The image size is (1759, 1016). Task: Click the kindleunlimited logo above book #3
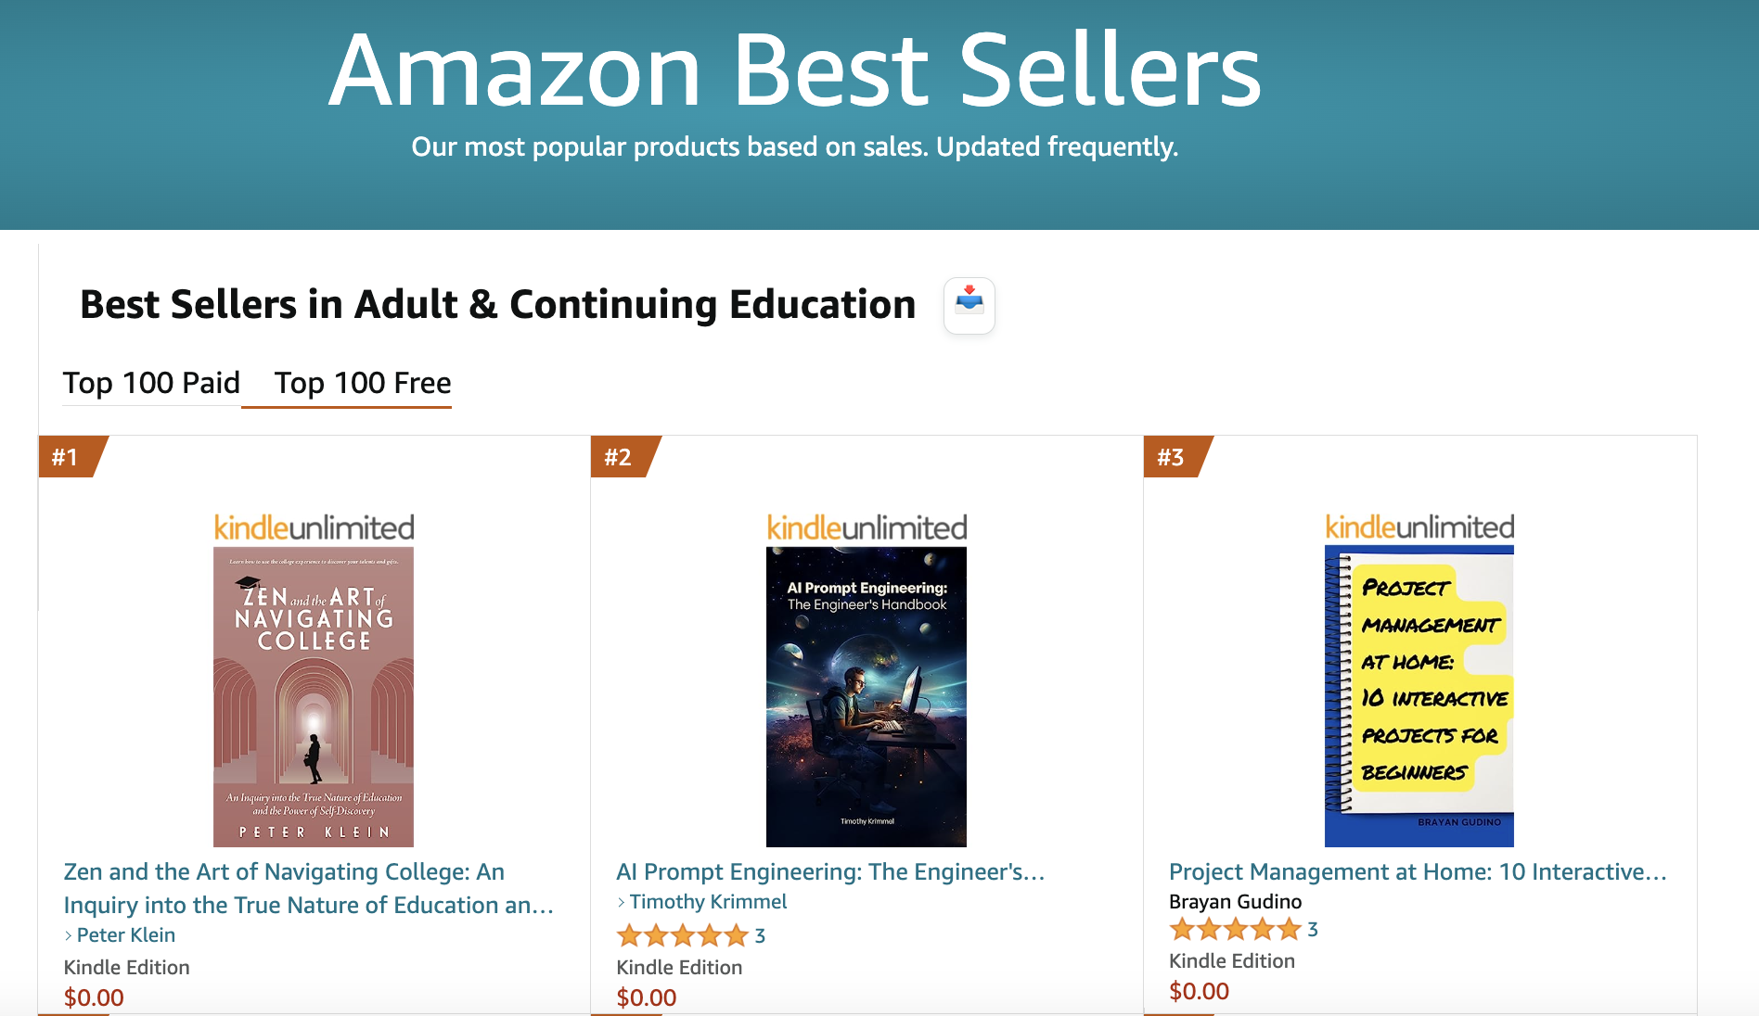click(x=1419, y=527)
